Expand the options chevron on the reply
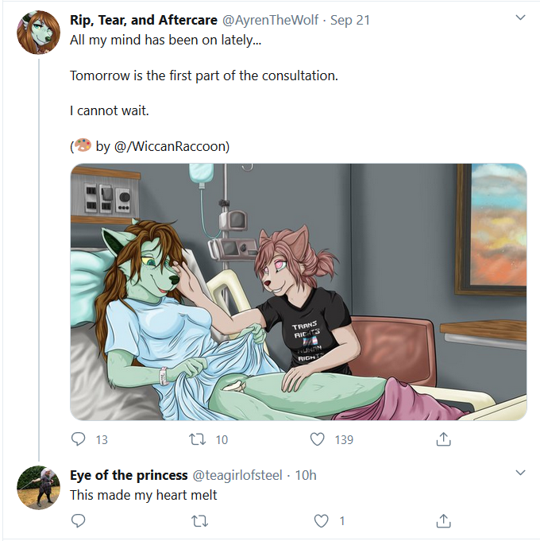 click(520, 473)
